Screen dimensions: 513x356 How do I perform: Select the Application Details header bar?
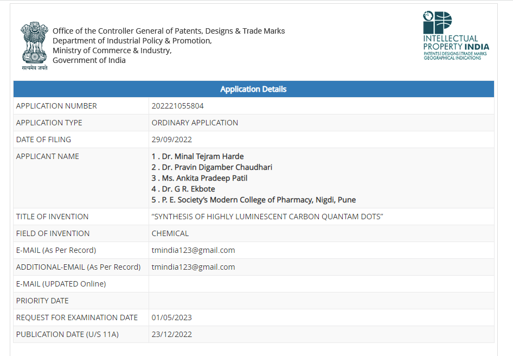254,89
